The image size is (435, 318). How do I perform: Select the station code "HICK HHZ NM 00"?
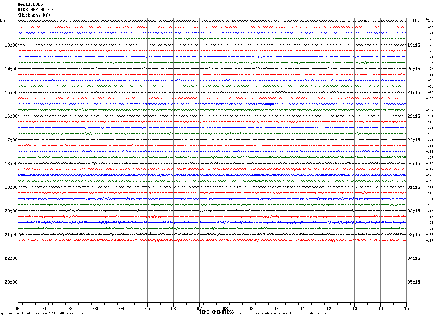(35, 10)
